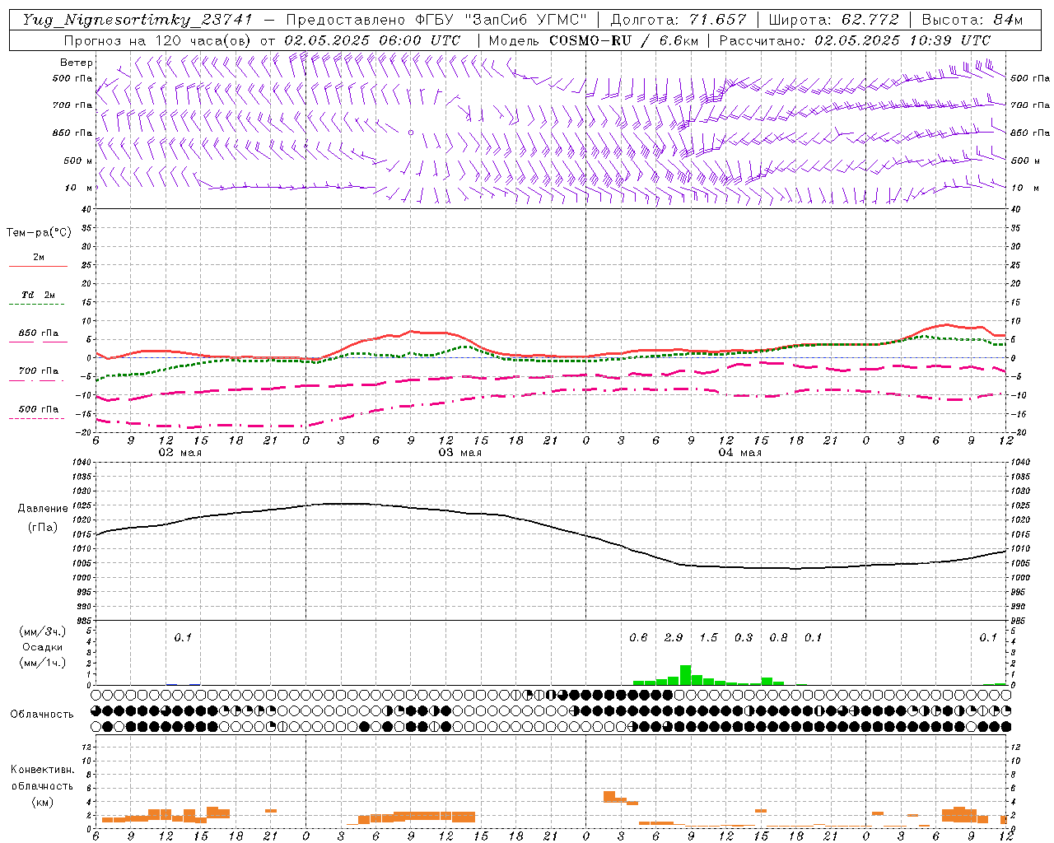
Task: Click the 500 гПа legend dash-dot line sample
Action: [37, 419]
